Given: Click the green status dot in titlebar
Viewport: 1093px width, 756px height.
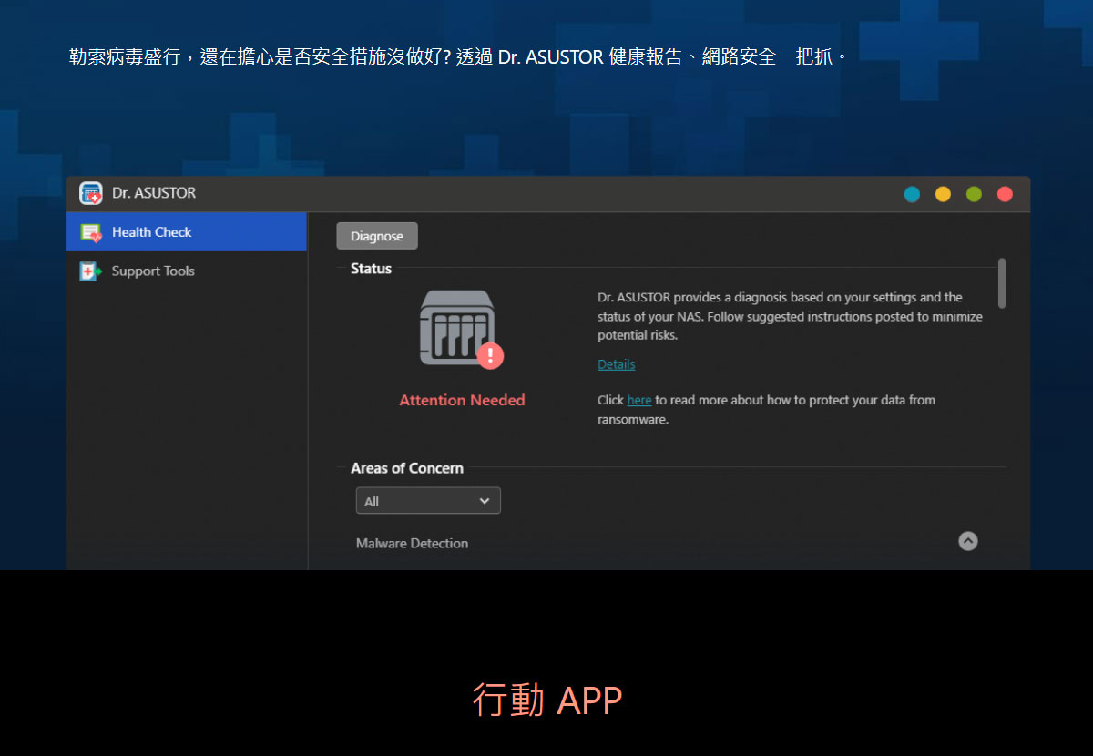Looking at the screenshot, I should click(x=974, y=193).
